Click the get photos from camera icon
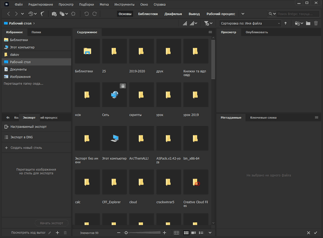 54,14
